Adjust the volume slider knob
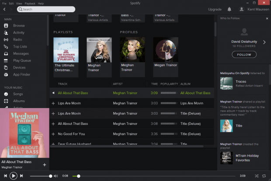Screen dimensions: 271x181 tap(50, 176)
